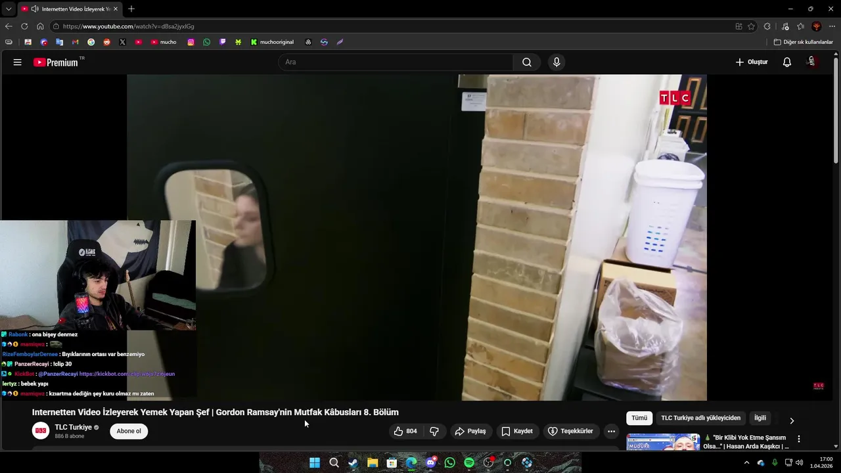This screenshot has width=841, height=473.
Task: Select the Tümü filter chip
Action: click(x=639, y=418)
